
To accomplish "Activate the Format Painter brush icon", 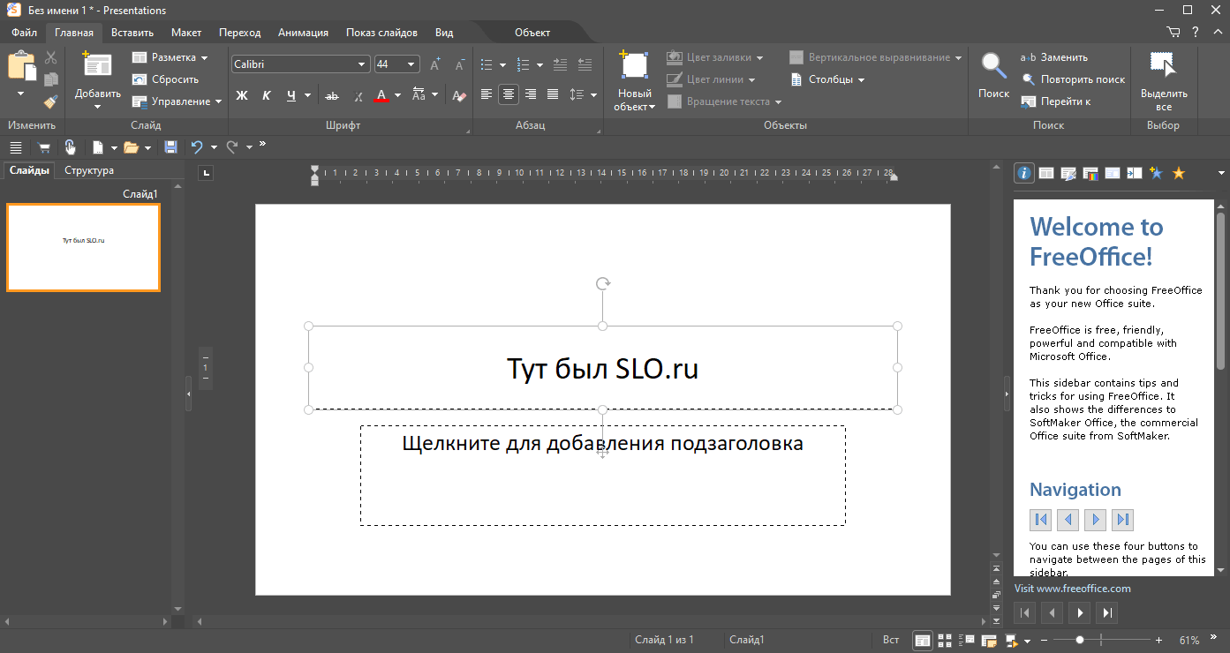I will [x=50, y=101].
